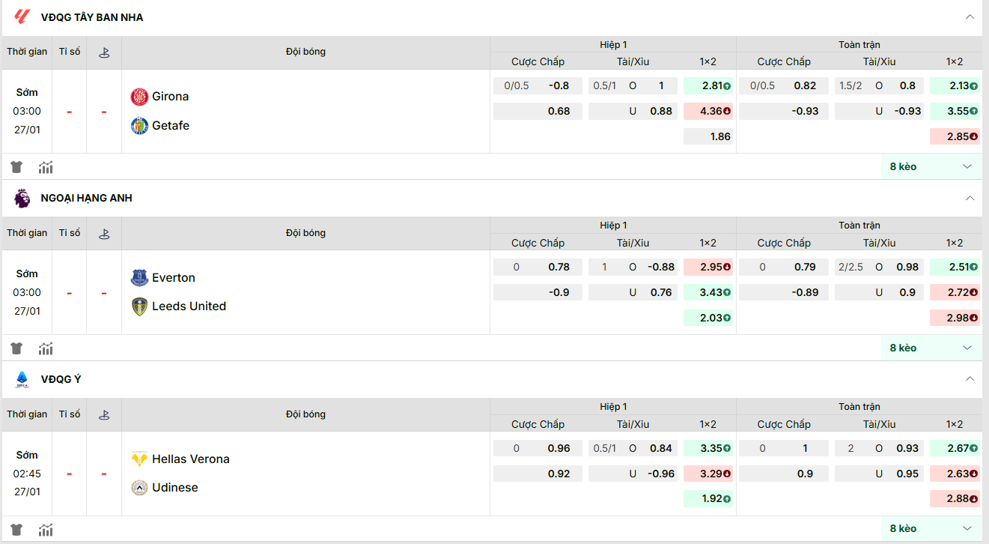Select Girona full-match win odds 2.13
Viewport: 989px width, 544px height.
[954, 86]
